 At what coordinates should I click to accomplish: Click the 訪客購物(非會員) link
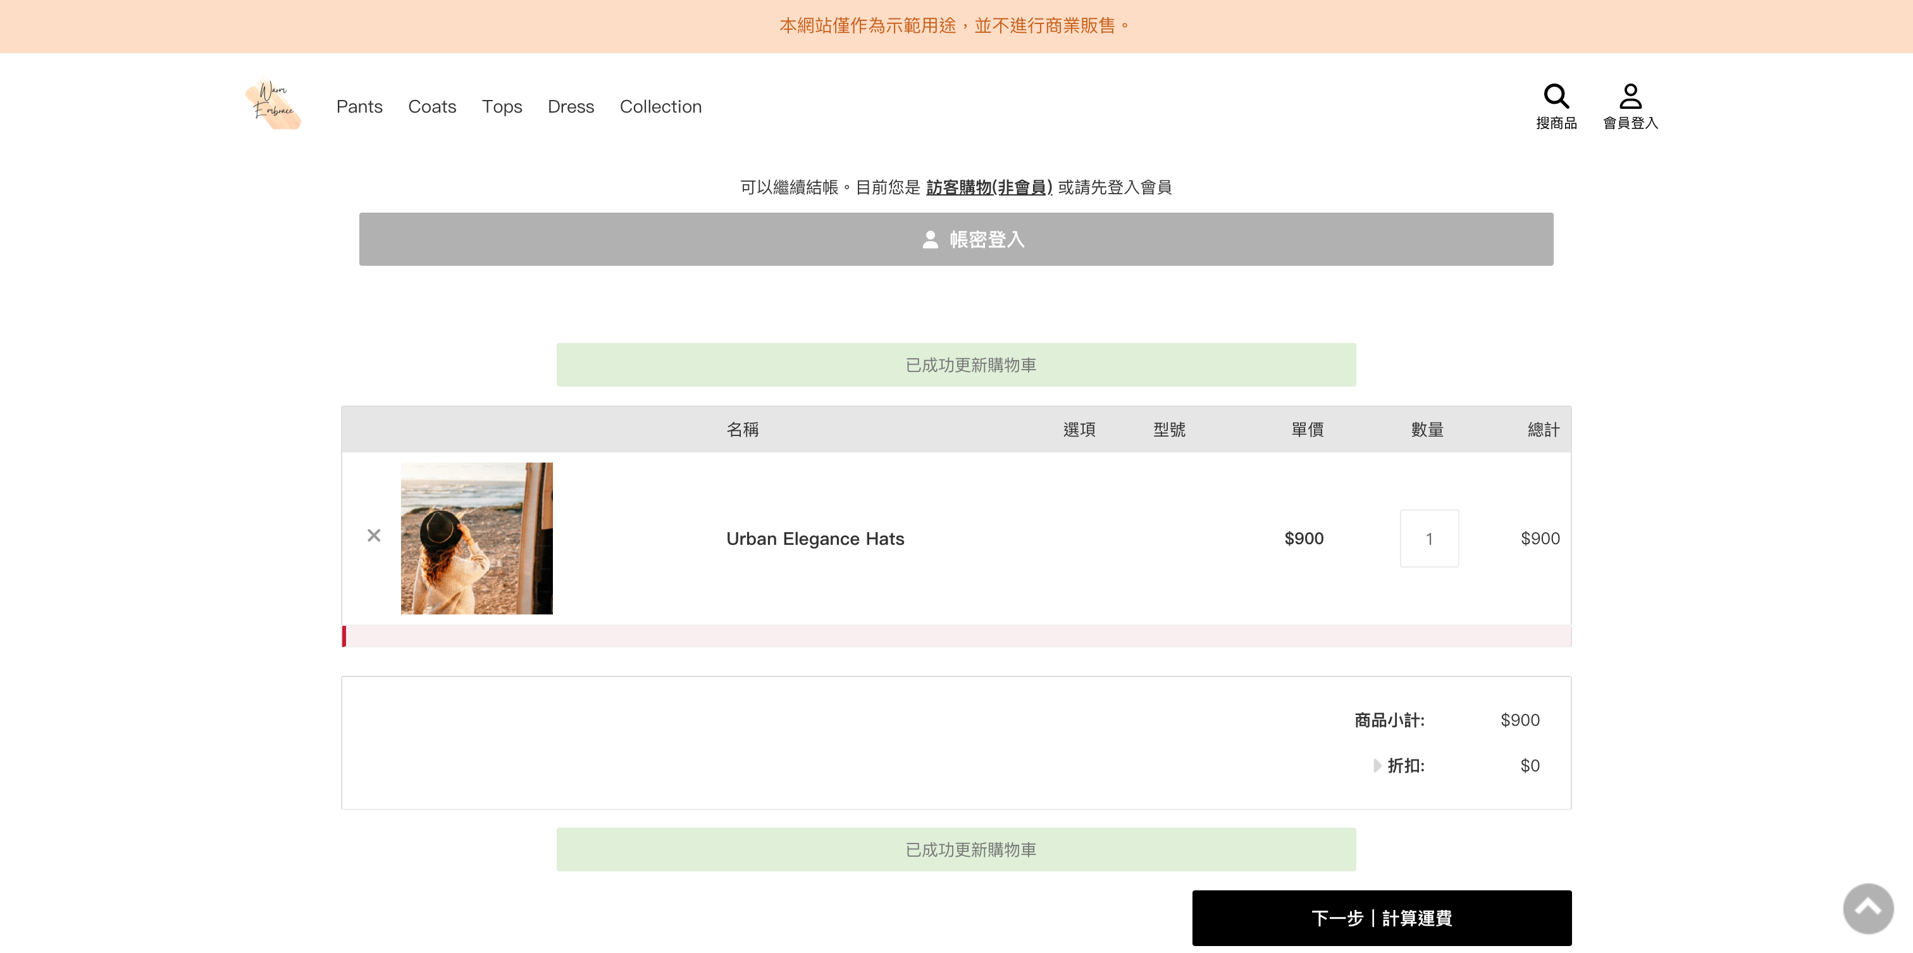(x=988, y=187)
